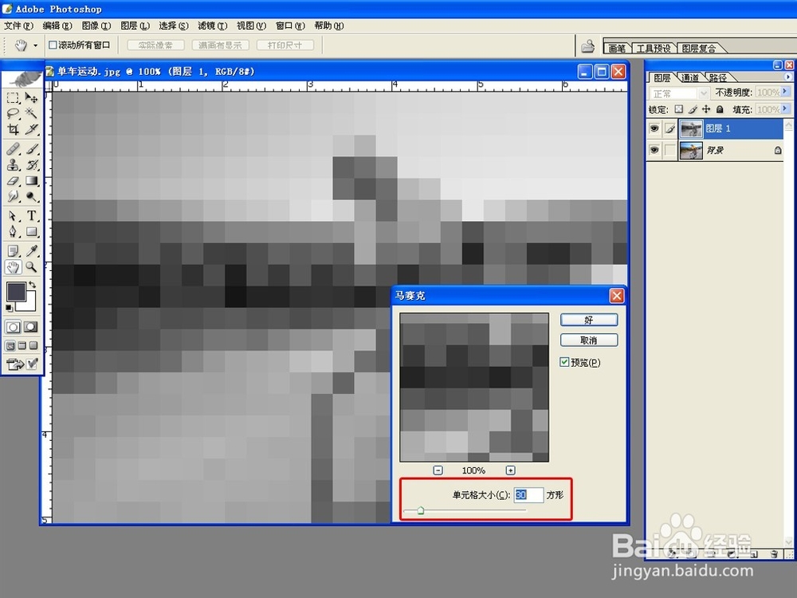Open Hand tool preset picker arrow
This screenshot has width=797, height=598.
click(35, 45)
